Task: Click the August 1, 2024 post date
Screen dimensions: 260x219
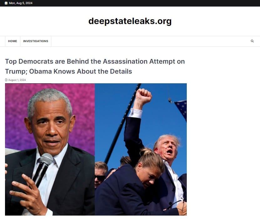Action: pos(17,80)
